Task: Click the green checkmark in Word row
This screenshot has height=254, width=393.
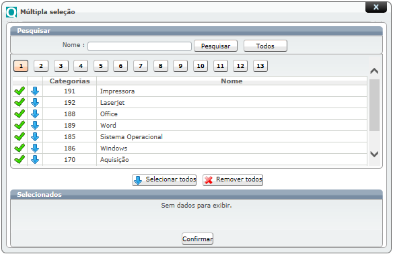Action: (20, 126)
